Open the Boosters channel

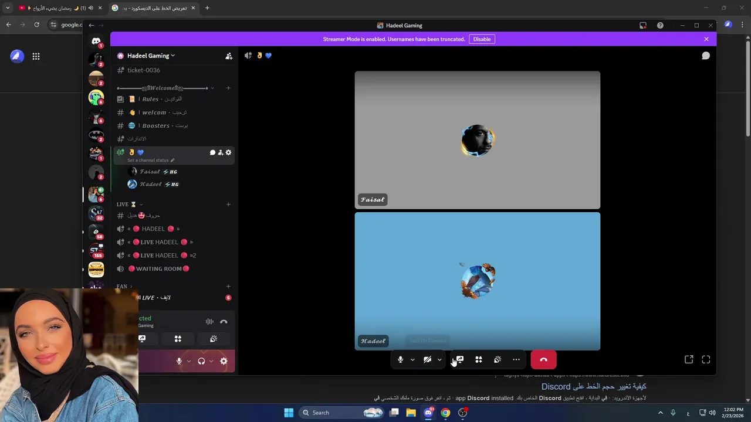(x=175, y=125)
